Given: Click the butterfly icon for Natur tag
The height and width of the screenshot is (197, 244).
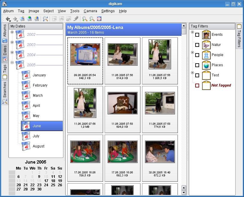Looking at the screenshot, I should click(206, 45).
